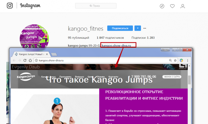208x124 pixels.
Task: View site information icon in address bar
Action: [36, 60]
